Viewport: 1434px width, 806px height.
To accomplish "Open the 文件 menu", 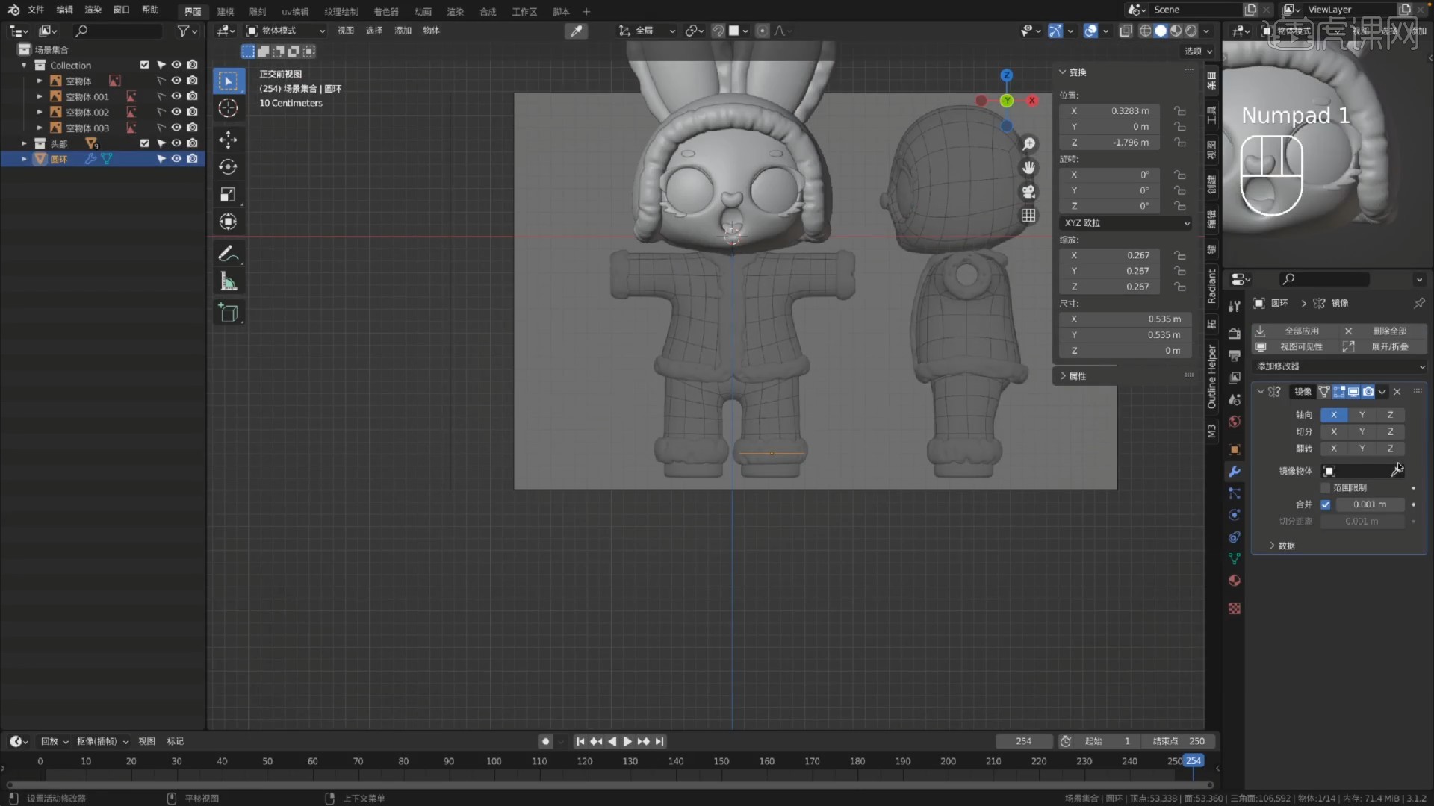I will point(36,10).
